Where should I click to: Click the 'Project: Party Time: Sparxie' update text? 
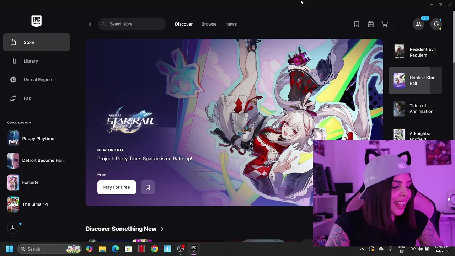145,159
